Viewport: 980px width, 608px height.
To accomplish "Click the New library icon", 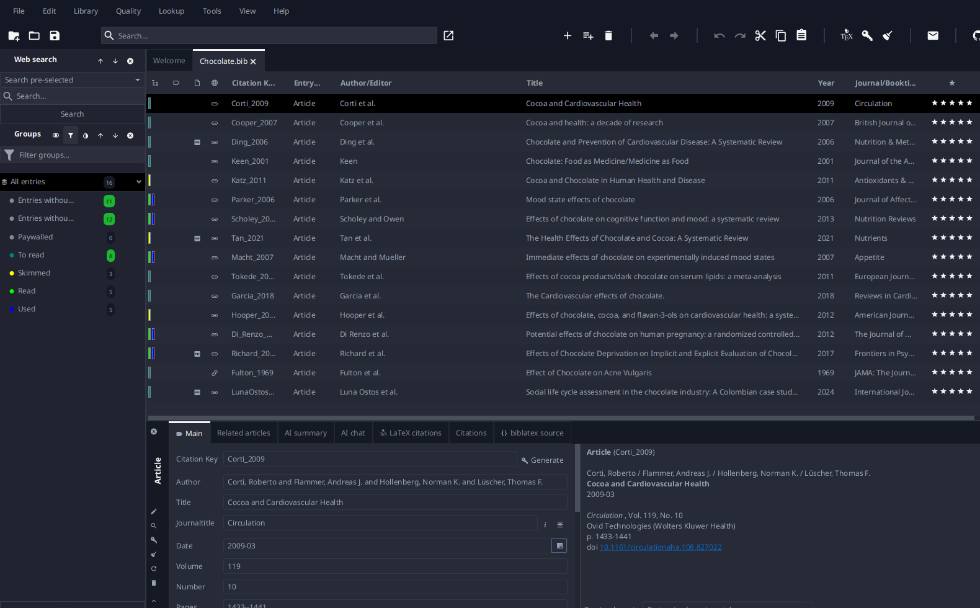I will coord(14,36).
